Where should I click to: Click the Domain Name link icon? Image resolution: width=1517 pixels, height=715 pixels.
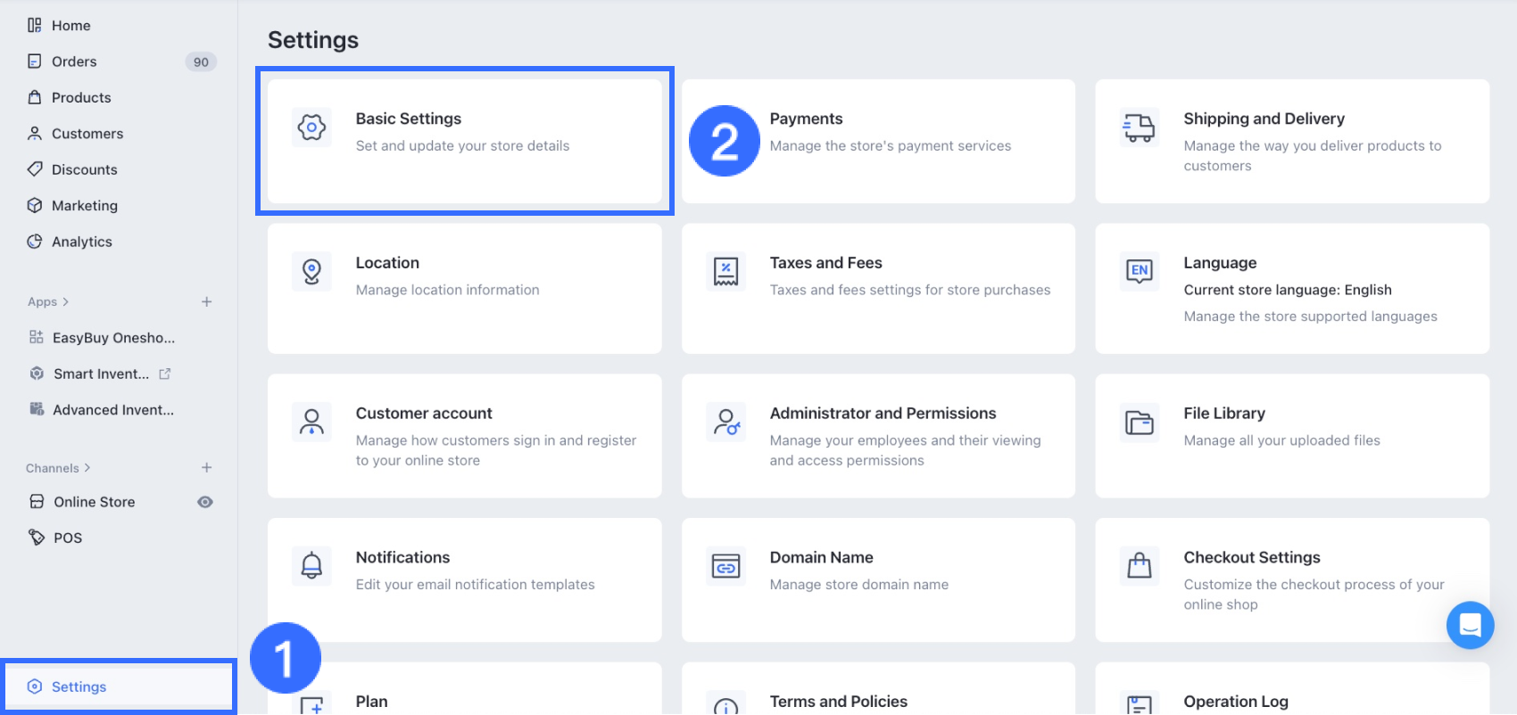[725, 565]
